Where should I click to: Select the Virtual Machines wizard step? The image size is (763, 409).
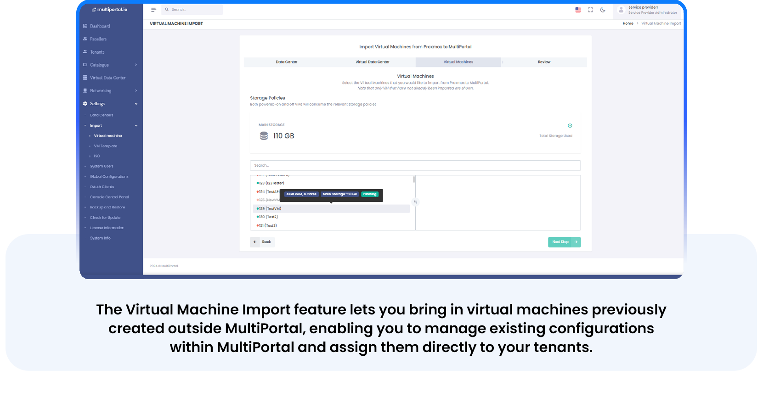pos(458,62)
